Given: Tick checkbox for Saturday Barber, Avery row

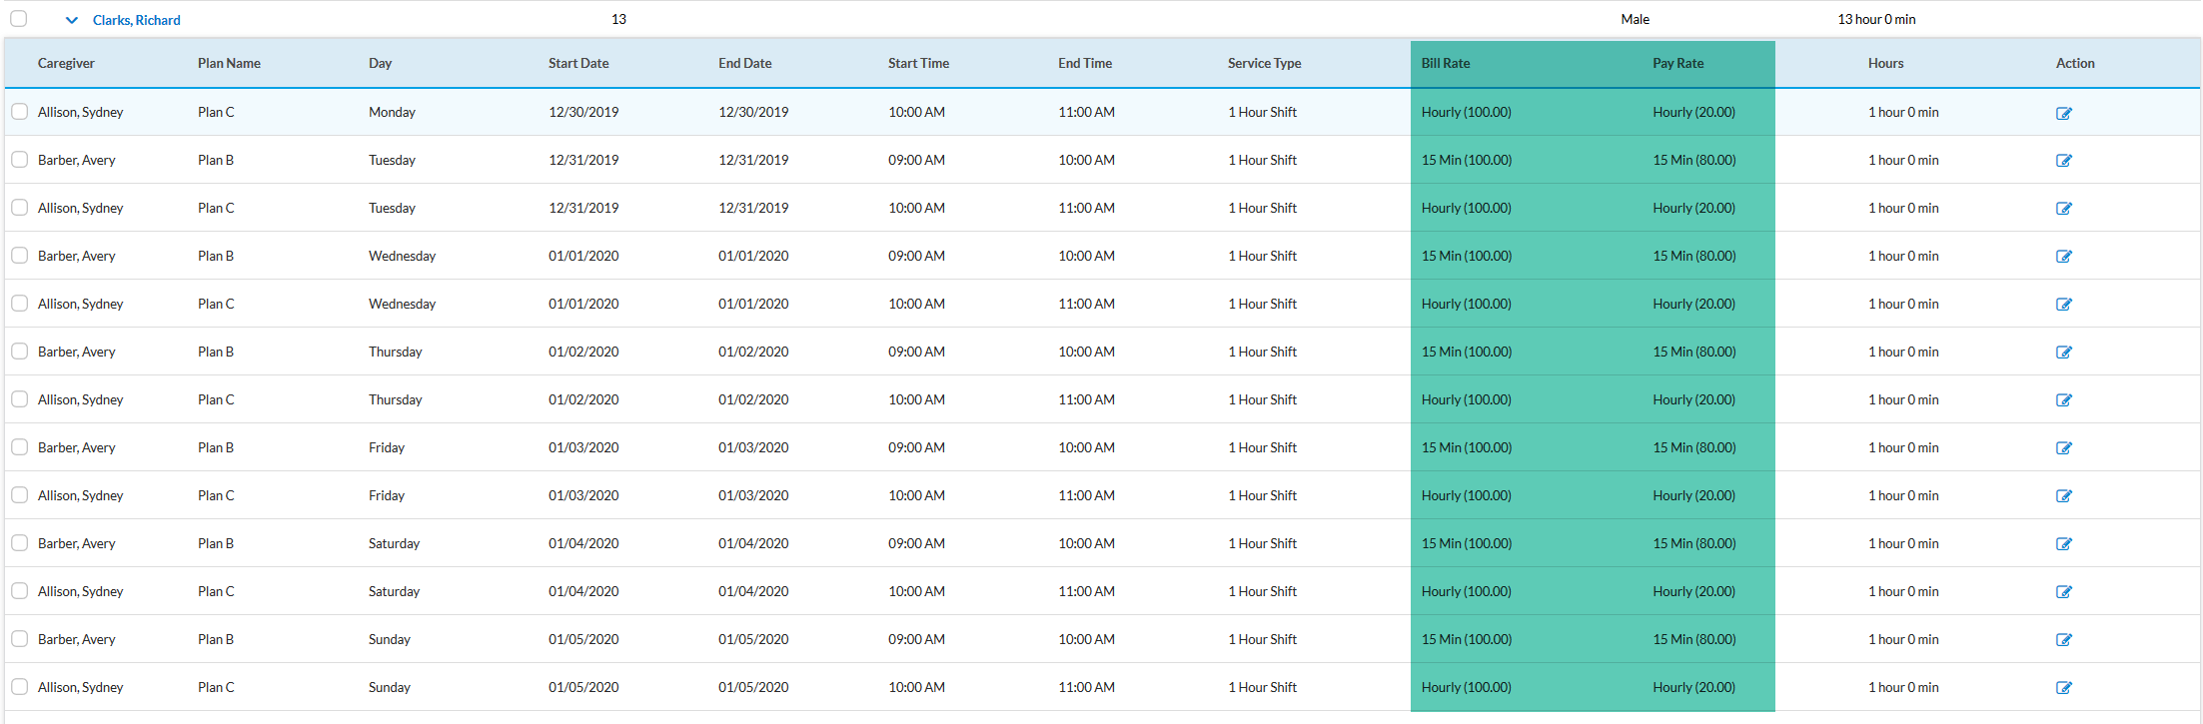Looking at the screenshot, I should 19,543.
